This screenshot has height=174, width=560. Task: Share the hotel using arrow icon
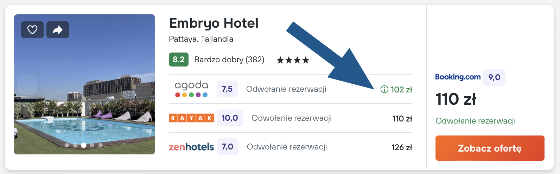(58, 30)
